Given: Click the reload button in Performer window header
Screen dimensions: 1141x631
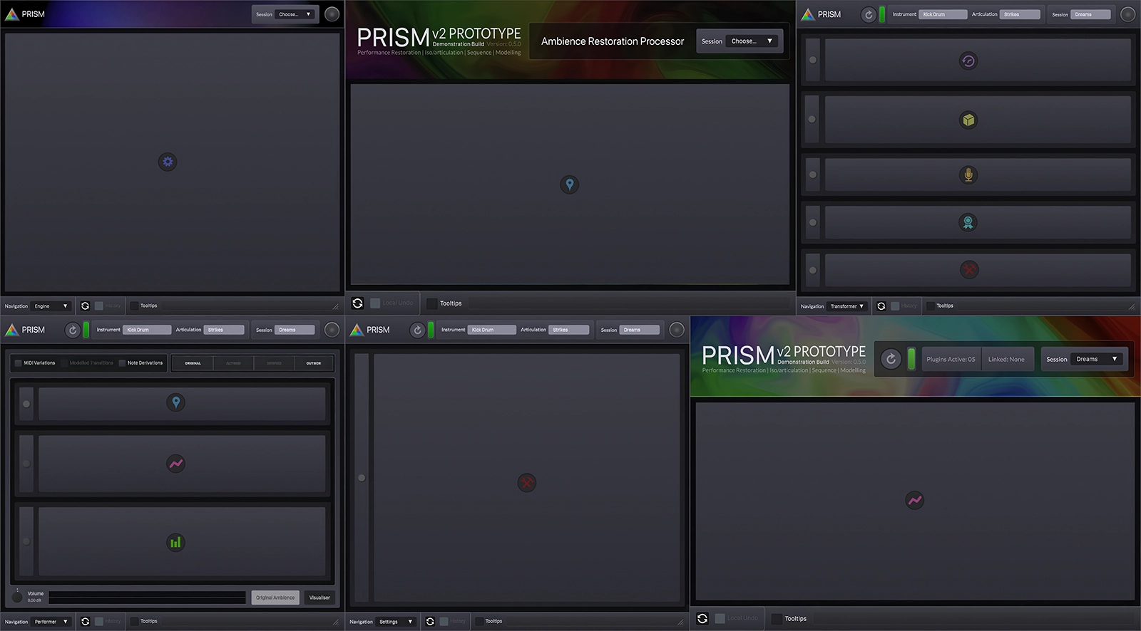Looking at the screenshot, I should pyautogui.click(x=72, y=330).
